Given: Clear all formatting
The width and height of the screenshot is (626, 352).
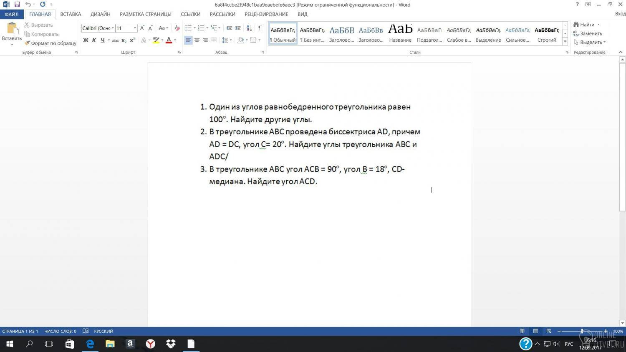Looking at the screenshot, I should tap(177, 28).
